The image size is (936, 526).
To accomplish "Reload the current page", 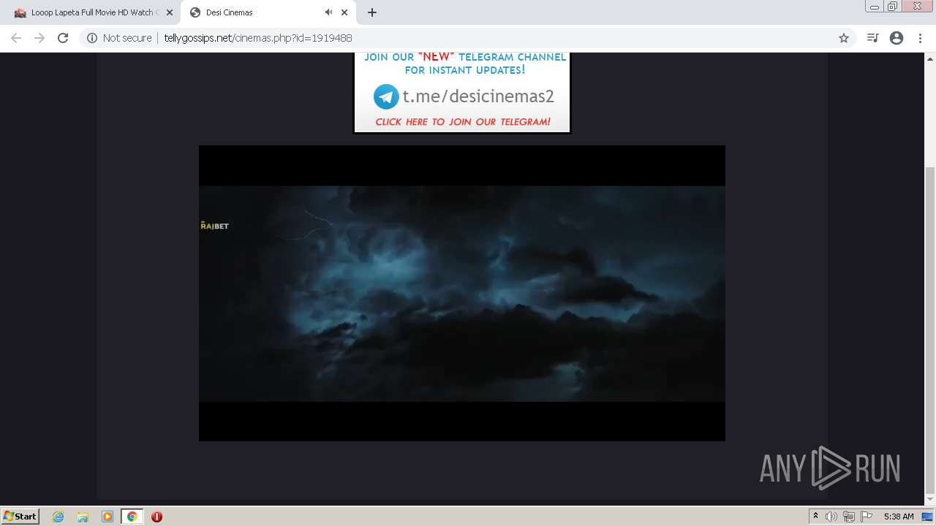I will 63,38.
